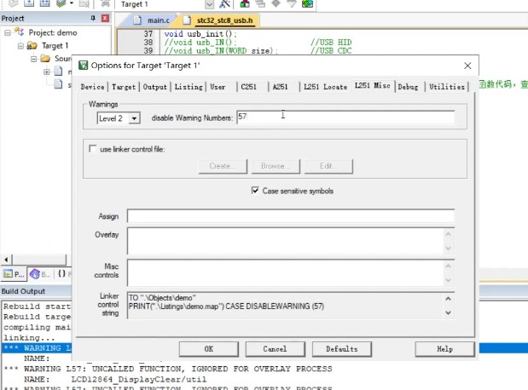Open the Functions braces tab icon

[61, 274]
